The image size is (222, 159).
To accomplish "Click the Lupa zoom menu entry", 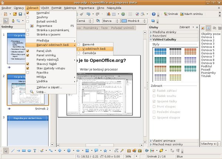I will pos(51,92).
